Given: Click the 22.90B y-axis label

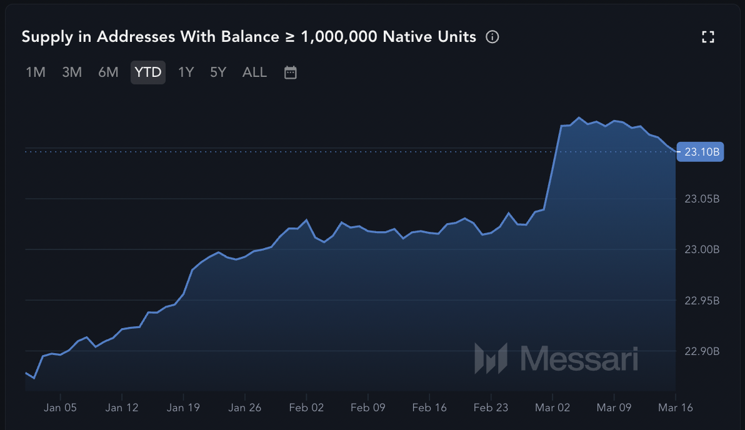Looking at the screenshot, I should (x=702, y=351).
